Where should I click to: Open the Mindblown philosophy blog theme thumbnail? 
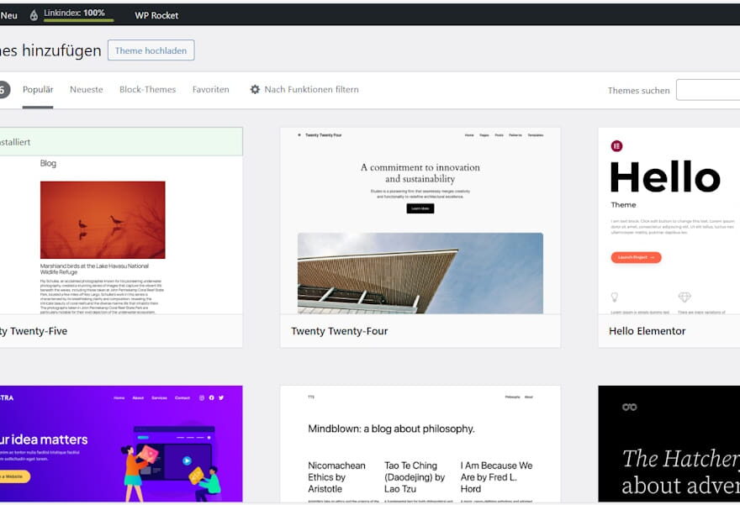click(x=420, y=444)
